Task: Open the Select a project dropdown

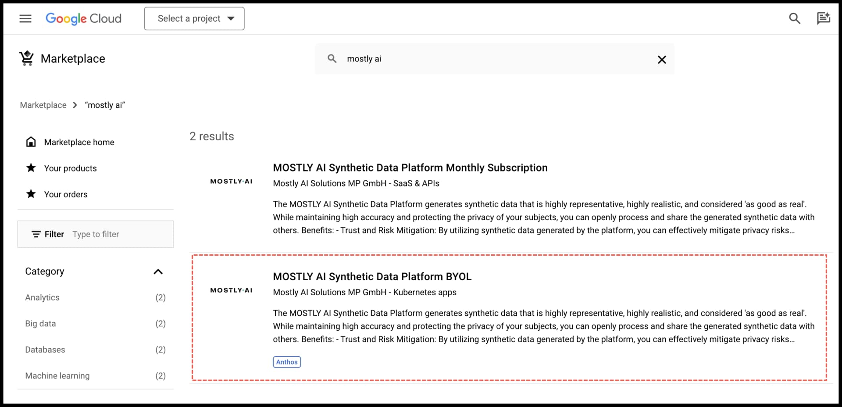Action: pyautogui.click(x=194, y=18)
